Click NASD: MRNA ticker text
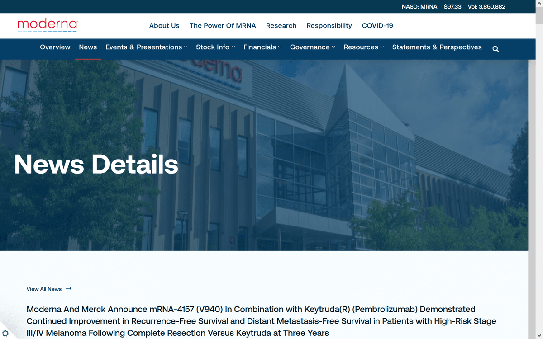The width and height of the screenshot is (543, 339). [x=419, y=7]
